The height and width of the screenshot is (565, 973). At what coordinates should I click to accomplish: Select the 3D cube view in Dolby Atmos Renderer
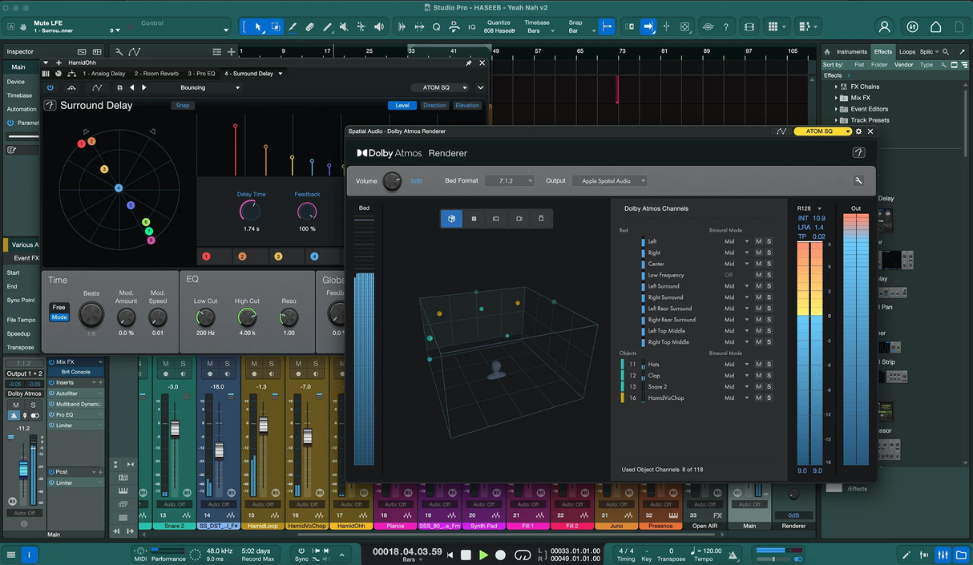[450, 218]
